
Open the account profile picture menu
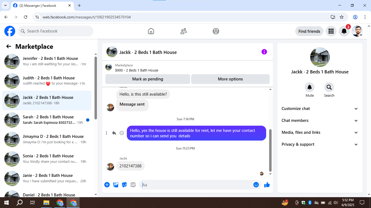click(x=357, y=31)
